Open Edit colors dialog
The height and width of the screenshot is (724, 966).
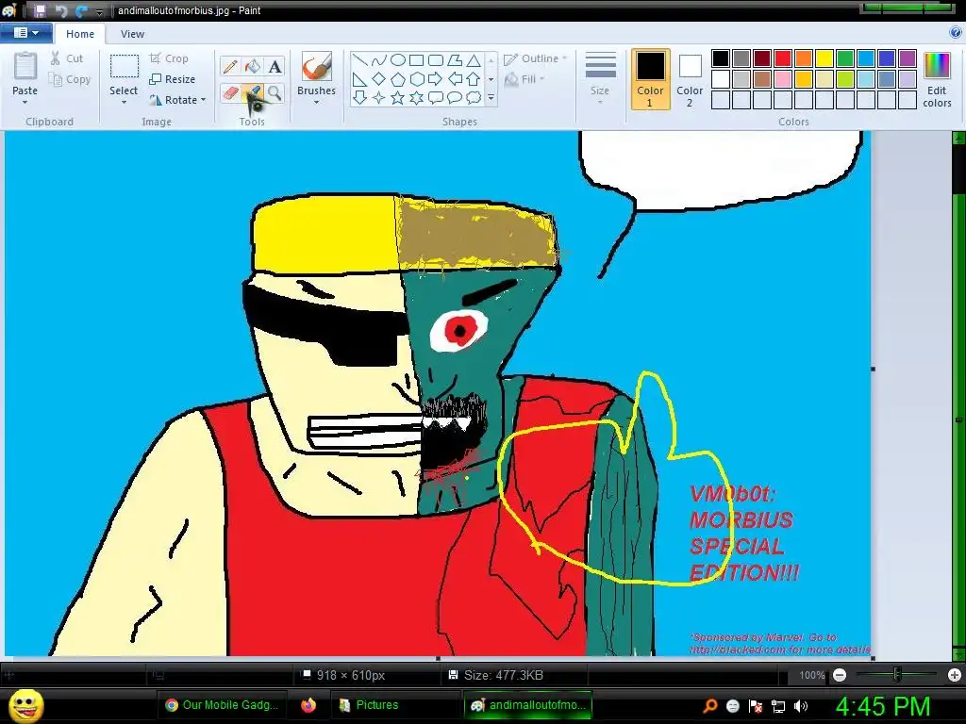pos(937,79)
